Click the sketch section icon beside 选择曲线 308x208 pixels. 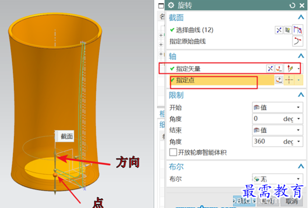288,30
